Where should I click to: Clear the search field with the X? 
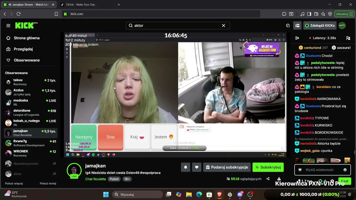click(223, 26)
